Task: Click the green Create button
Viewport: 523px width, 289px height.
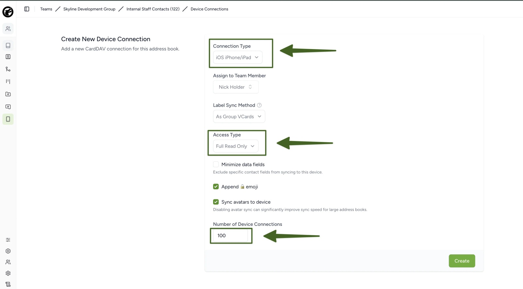Action: 462,261
